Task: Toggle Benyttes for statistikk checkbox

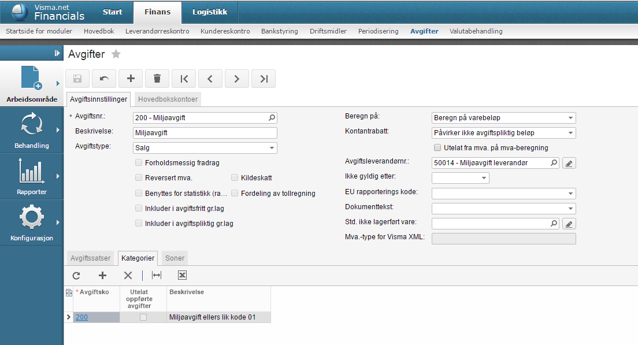Action: click(139, 193)
